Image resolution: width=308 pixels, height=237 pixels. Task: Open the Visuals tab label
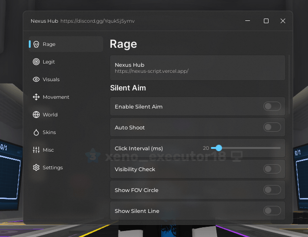(51, 79)
